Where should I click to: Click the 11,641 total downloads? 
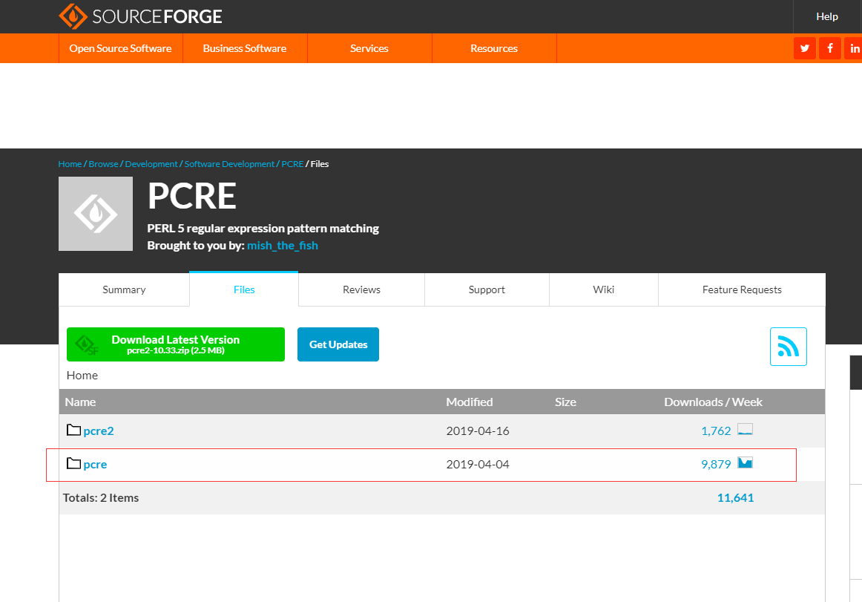pos(736,497)
